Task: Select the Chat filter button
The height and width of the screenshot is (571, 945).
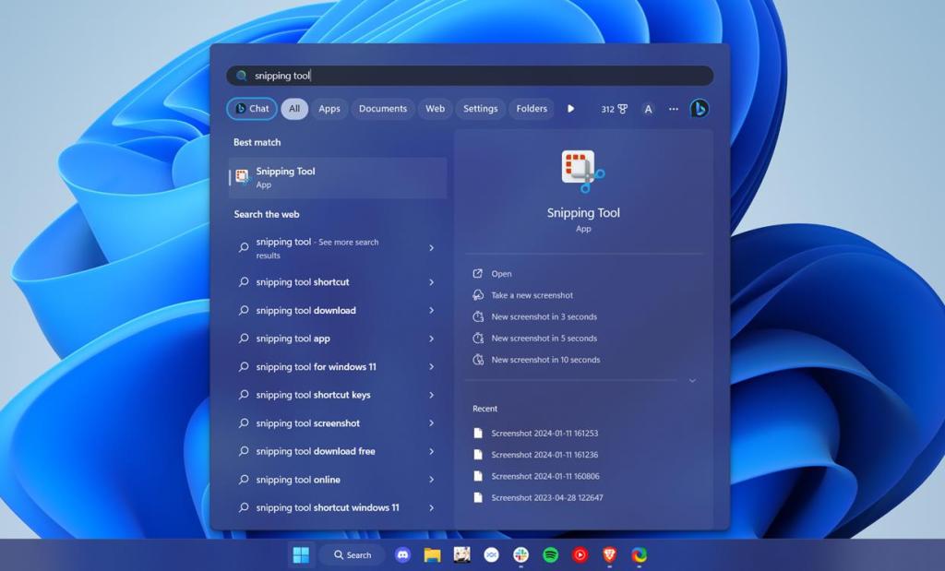Action: (x=251, y=109)
